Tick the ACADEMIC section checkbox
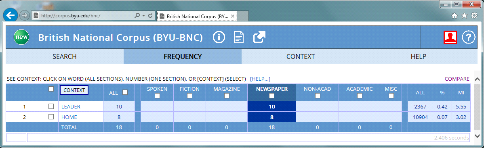The width and height of the screenshot is (484, 148). (x=359, y=96)
